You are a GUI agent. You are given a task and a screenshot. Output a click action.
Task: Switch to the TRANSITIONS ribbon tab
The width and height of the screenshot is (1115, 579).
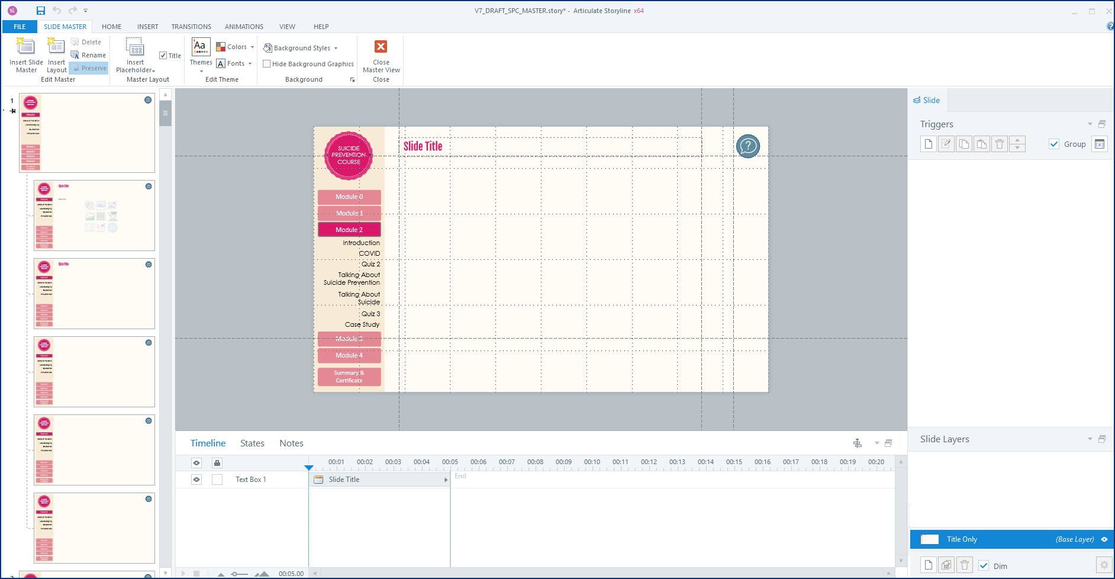point(191,27)
